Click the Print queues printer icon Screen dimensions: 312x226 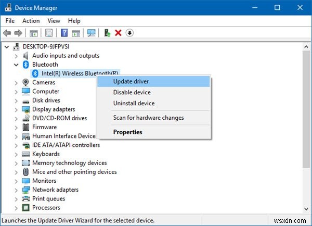[25, 198]
